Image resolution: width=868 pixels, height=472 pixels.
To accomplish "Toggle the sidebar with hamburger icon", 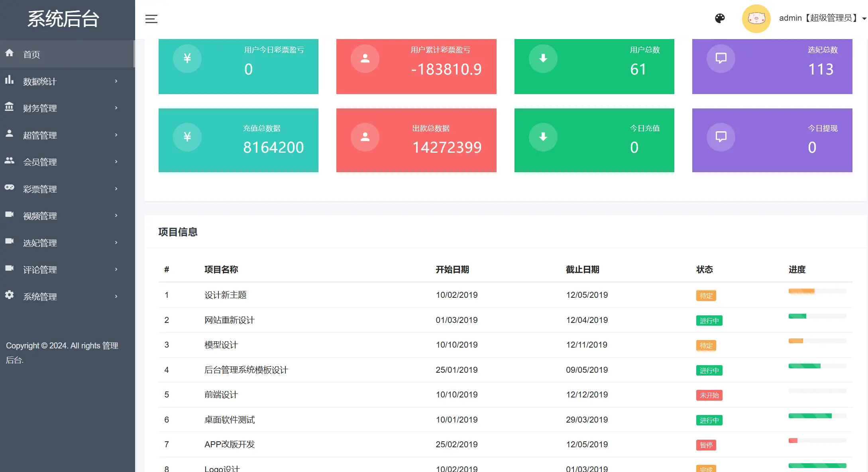I will pos(151,18).
